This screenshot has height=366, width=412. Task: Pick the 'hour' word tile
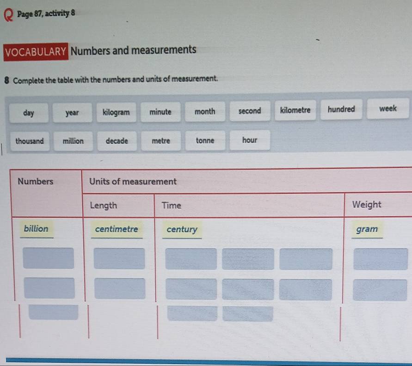[250, 140]
